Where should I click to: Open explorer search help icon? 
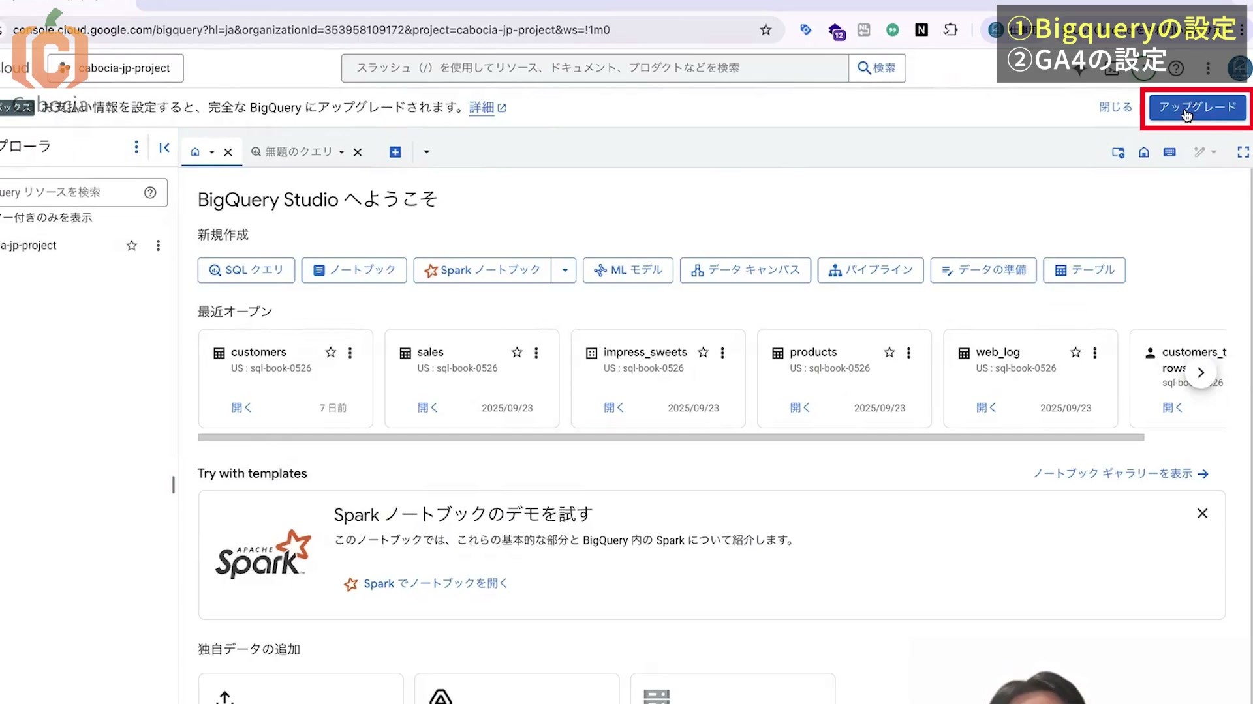[x=150, y=192]
